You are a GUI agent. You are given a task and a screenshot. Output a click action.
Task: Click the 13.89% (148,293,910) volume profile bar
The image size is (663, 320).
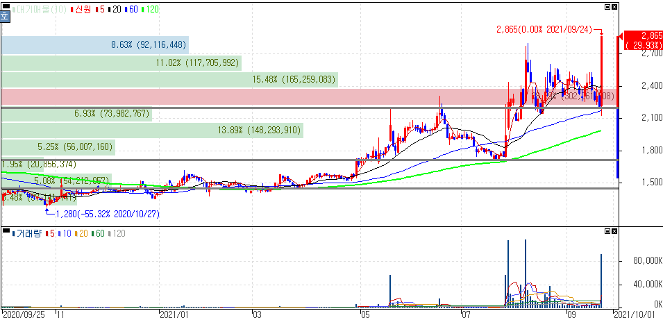click(x=152, y=130)
